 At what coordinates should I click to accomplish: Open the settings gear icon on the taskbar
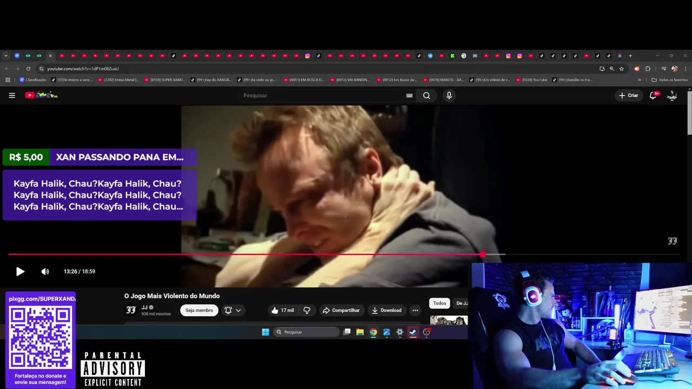tap(400, 332)
